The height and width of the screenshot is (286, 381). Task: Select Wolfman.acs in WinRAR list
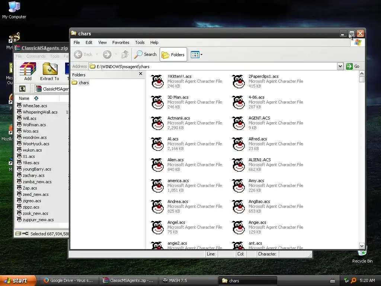tap(34, 125)
